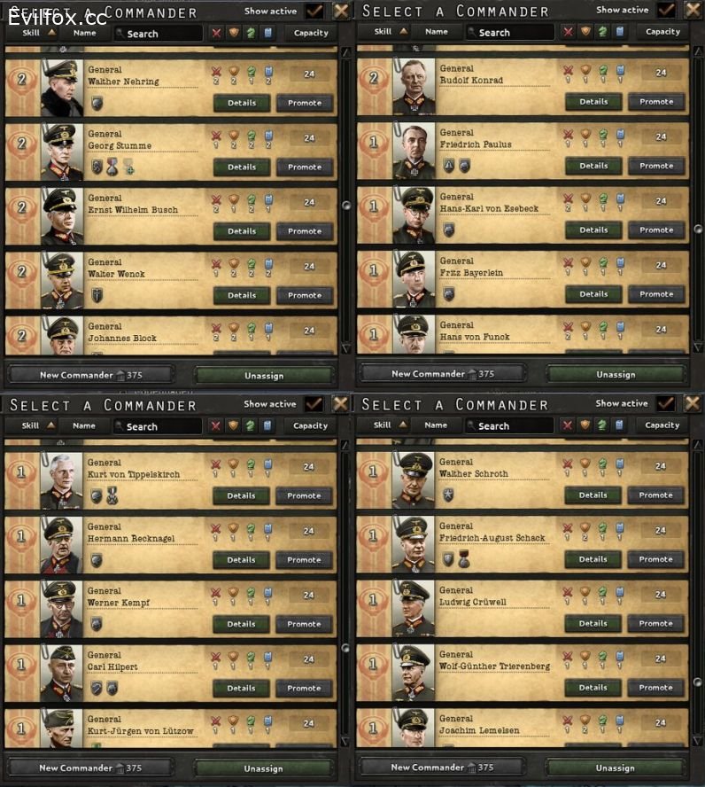The width and height of the screenshot is (705, 787).
Task: Click blue logistics filter icon in bottom-right panel
Action: coord(619,425)
